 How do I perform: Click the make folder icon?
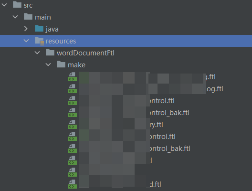(61, 64)
